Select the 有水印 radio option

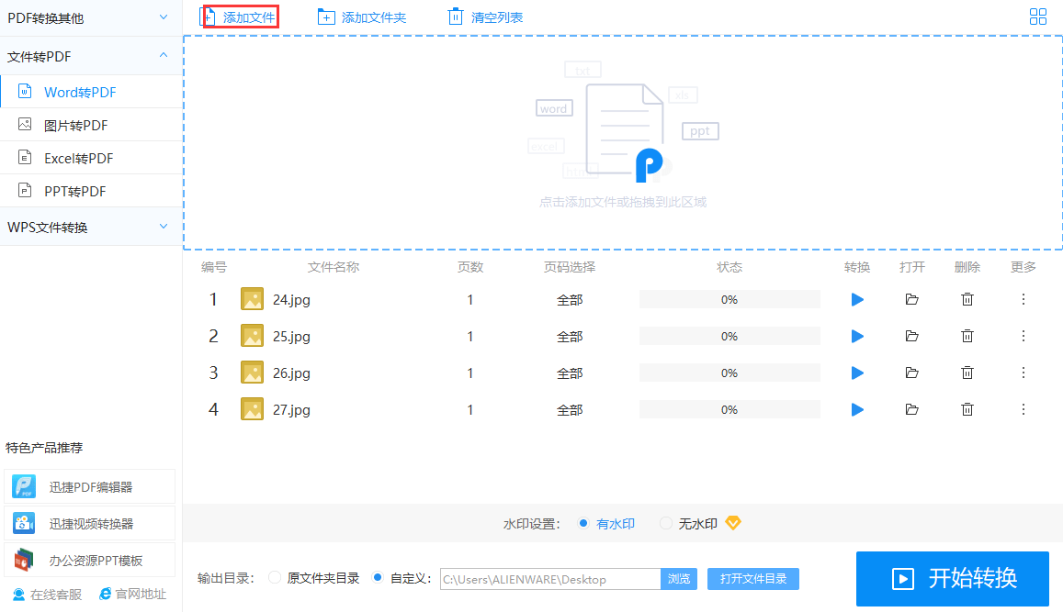pyautogui.click(x=583, y=523)
